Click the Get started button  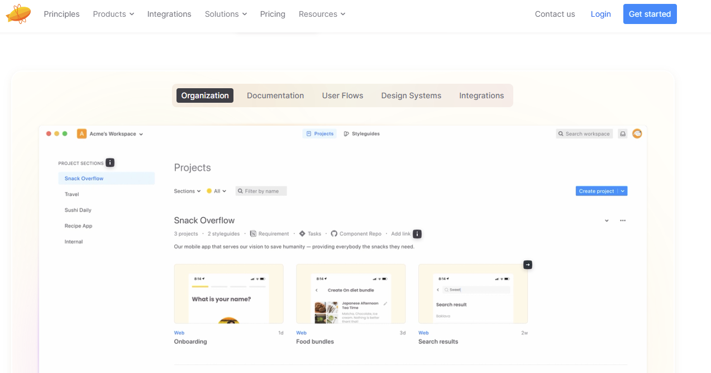coord(650,14)
